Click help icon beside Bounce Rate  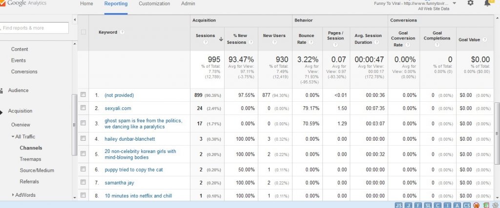point(311,42)
